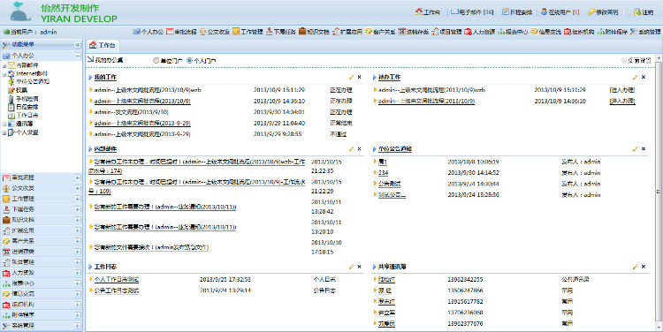Select 报表中心 in top navigation bar
This screenshot has width=663, height=332.
coord(513,32)
